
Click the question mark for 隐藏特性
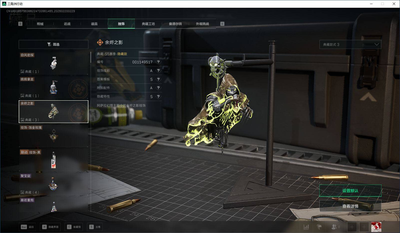coord(158,96)
